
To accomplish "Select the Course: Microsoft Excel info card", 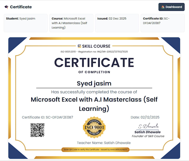I will pos(71,23).
